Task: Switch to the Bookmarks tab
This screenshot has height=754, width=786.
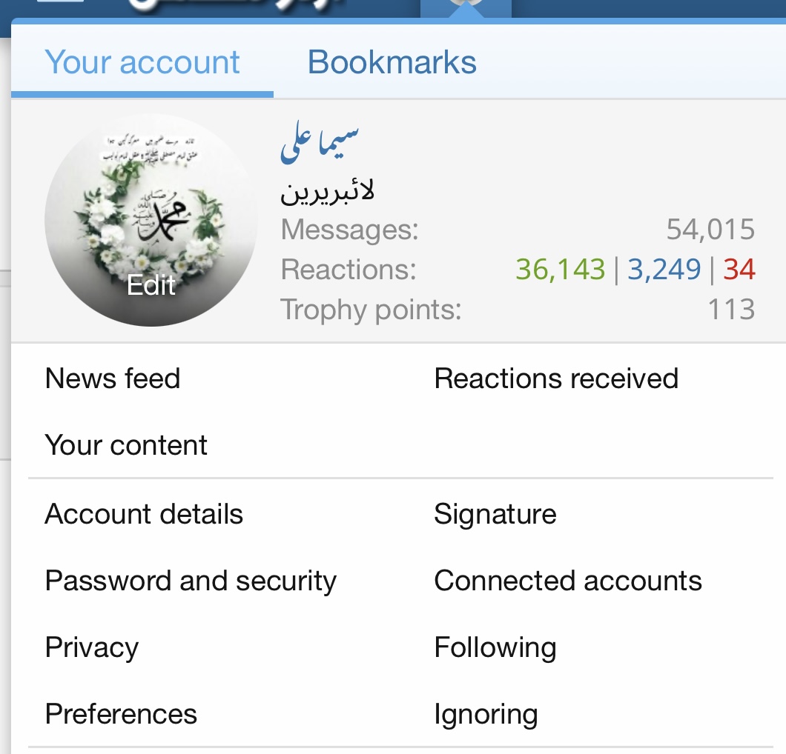Action: [392, 62]
